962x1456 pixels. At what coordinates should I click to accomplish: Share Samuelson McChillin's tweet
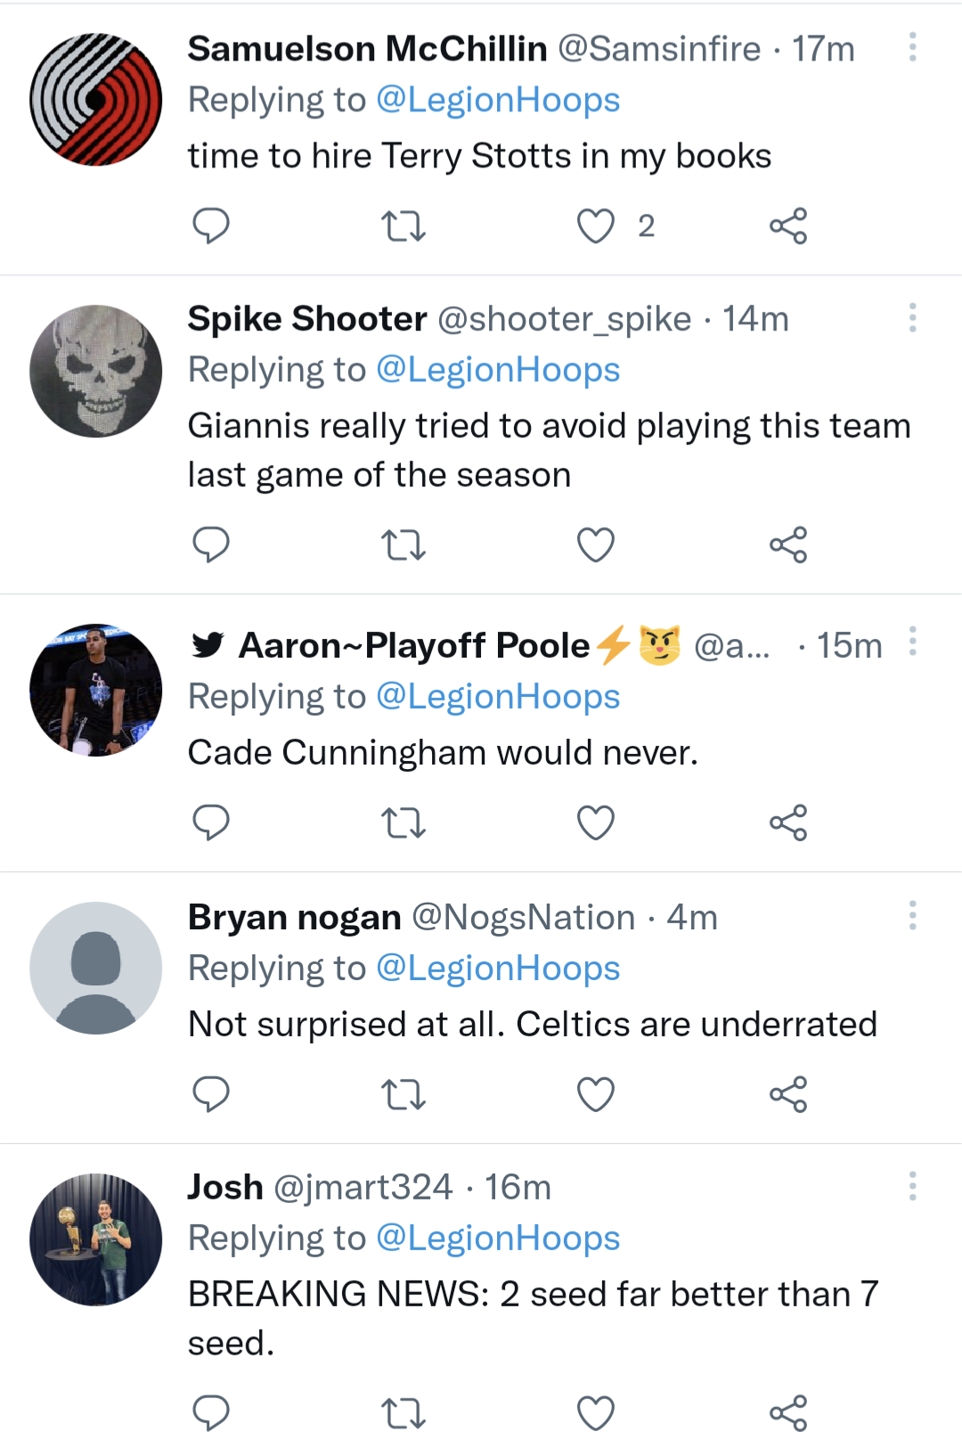[x=788, y=225]
